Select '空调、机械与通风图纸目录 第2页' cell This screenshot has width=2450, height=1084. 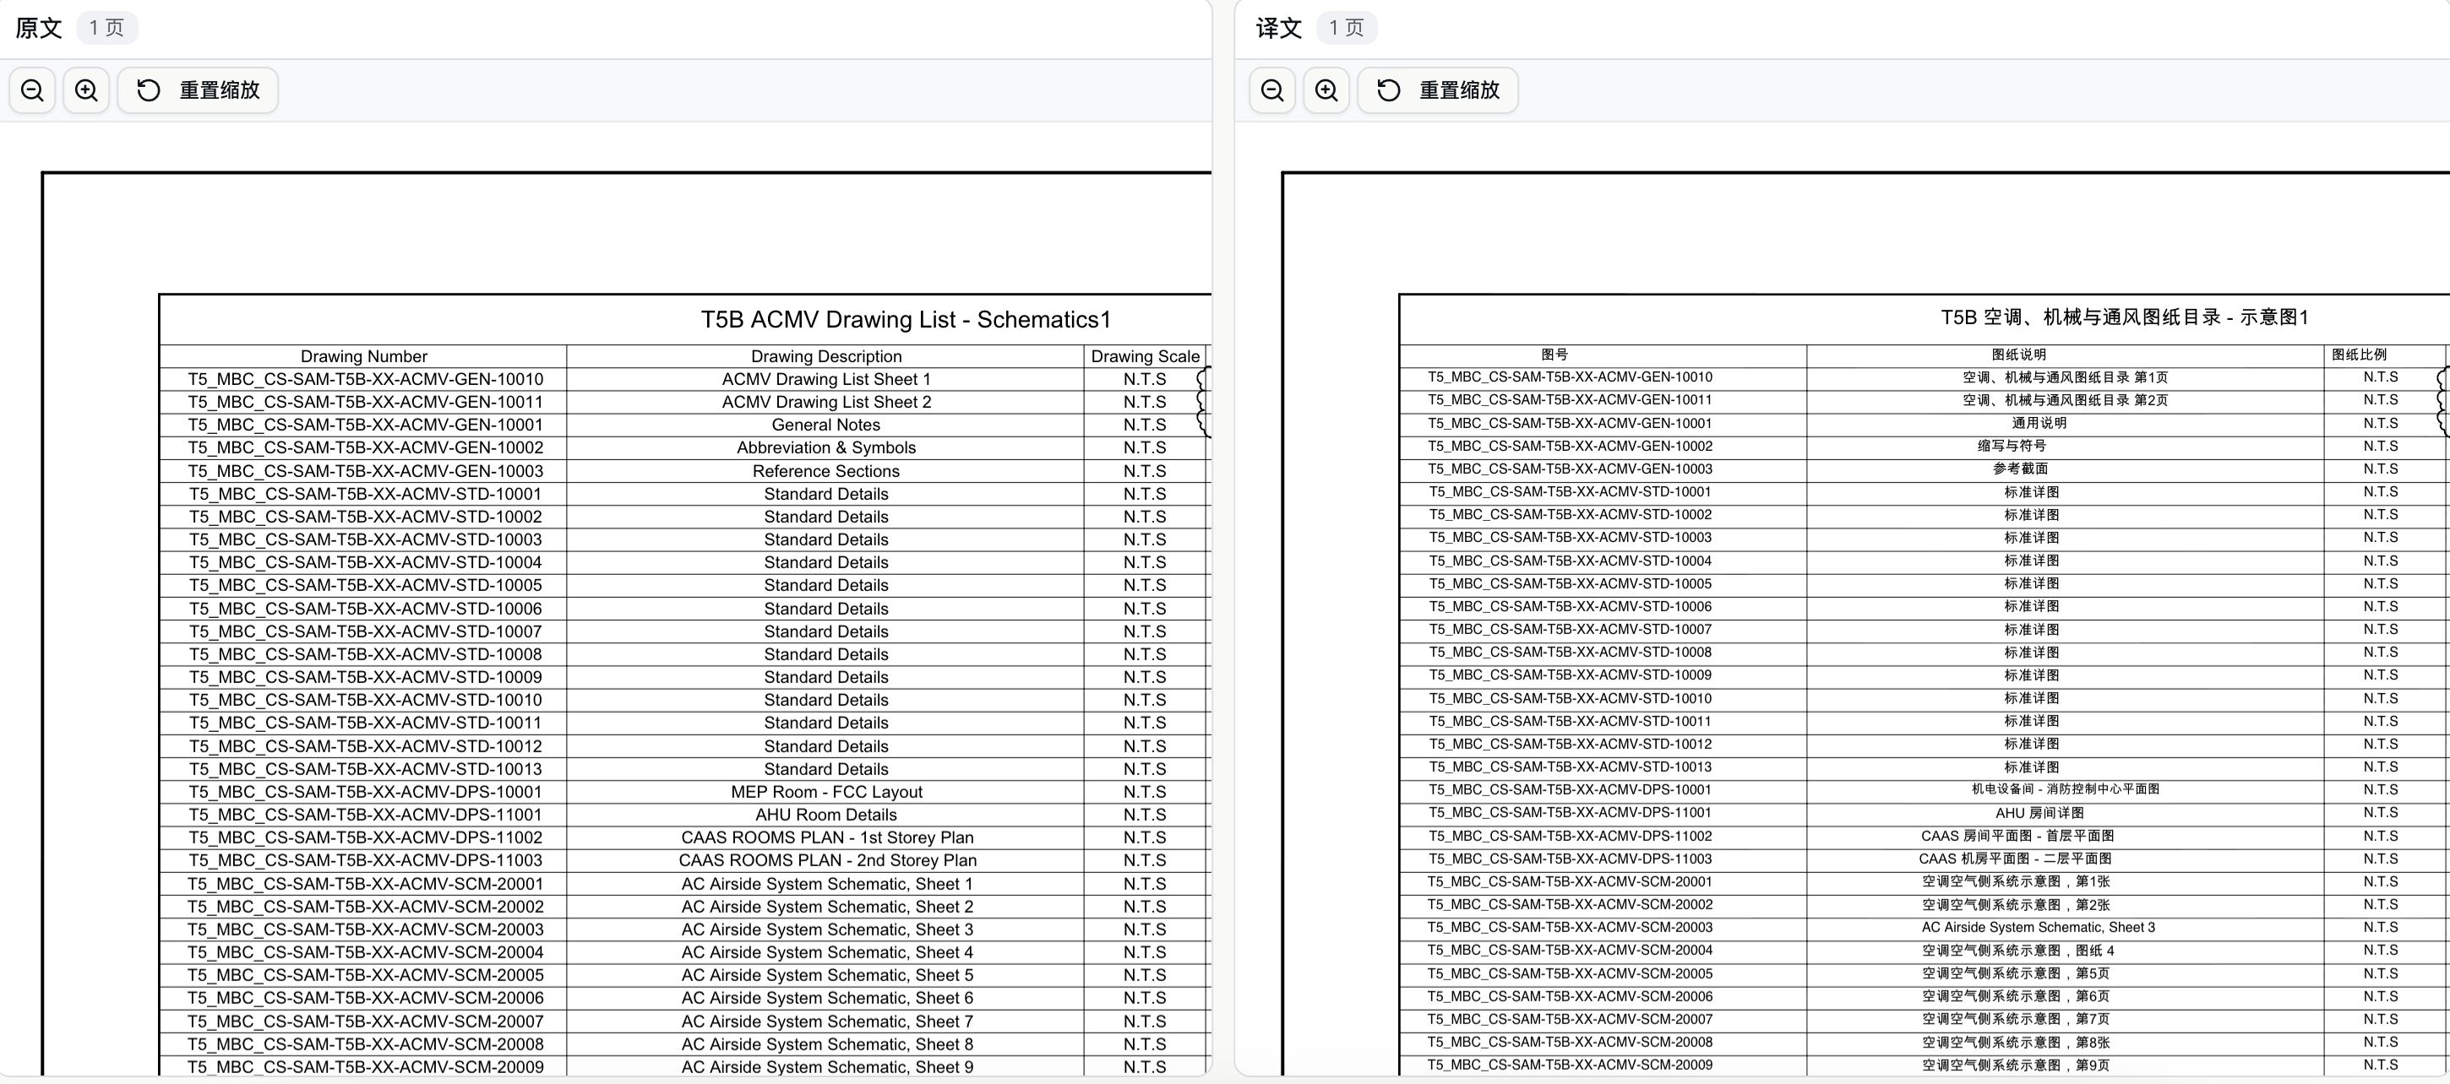click(2065, 400)
